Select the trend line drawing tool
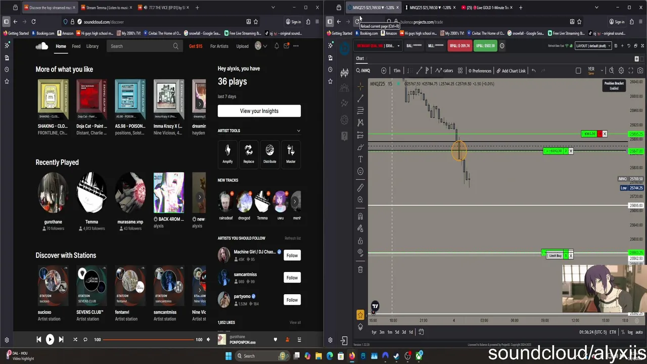This screenshot has width=647, height=364. point(360,99)
